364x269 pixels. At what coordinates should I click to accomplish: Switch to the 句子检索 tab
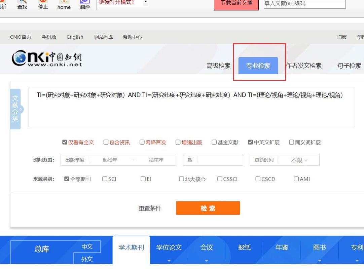(x=349, y=66)
